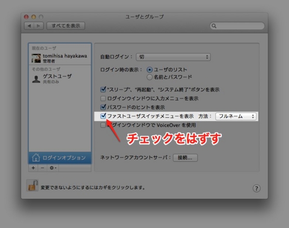This screenshot has height=228, width=289.
Task: Click the magnifier icon in search box
Action: pos(214,26)
